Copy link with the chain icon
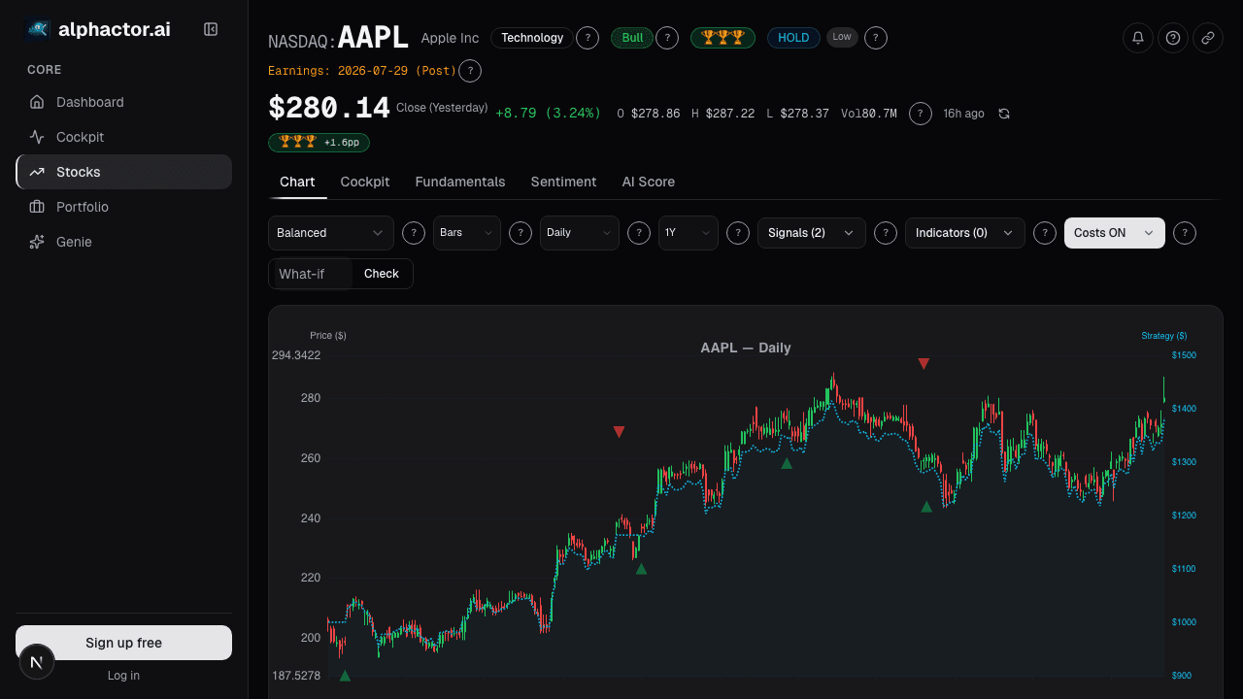Viewport: 1243px width, 699px height. (1208, 38)
